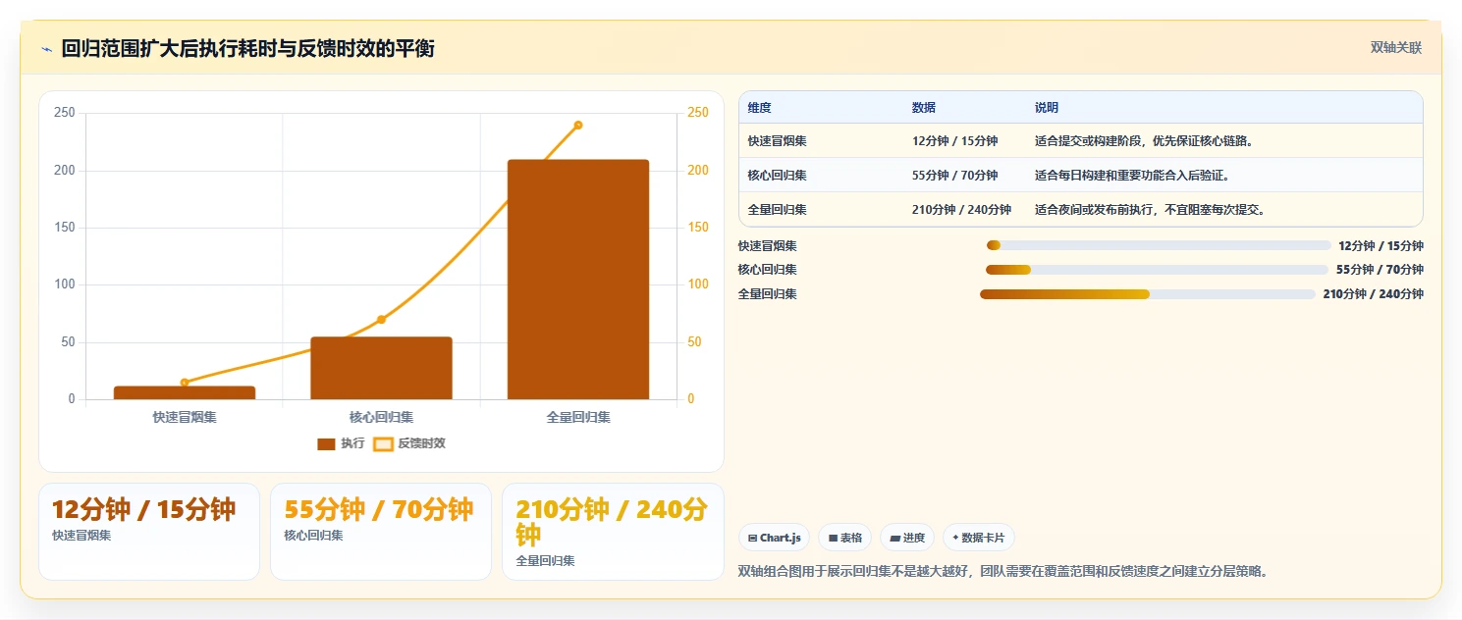Click progress value 12分钟 / 15分钟
This screenshot has height=620, width=1462.
tap(1381, 246)
